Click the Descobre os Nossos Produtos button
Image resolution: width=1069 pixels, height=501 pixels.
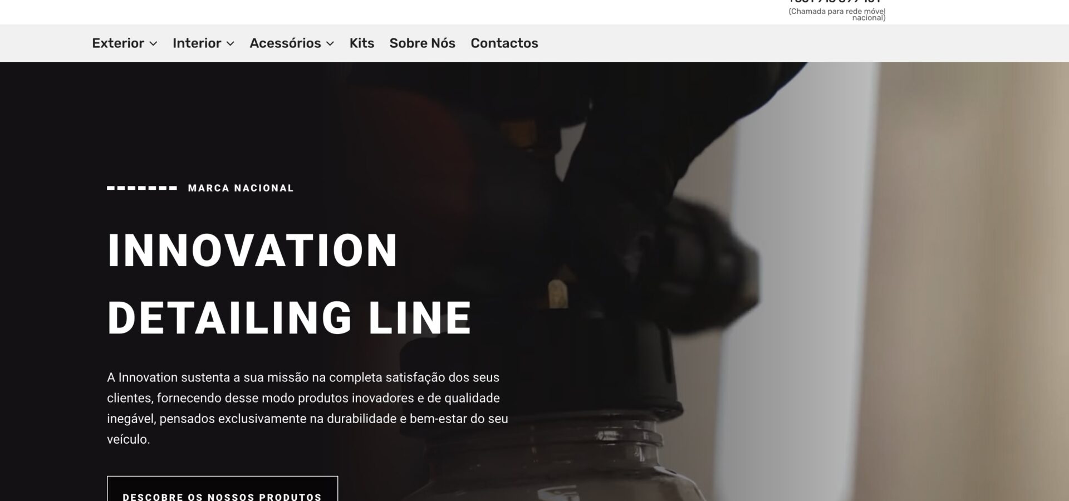pos(222,489)
